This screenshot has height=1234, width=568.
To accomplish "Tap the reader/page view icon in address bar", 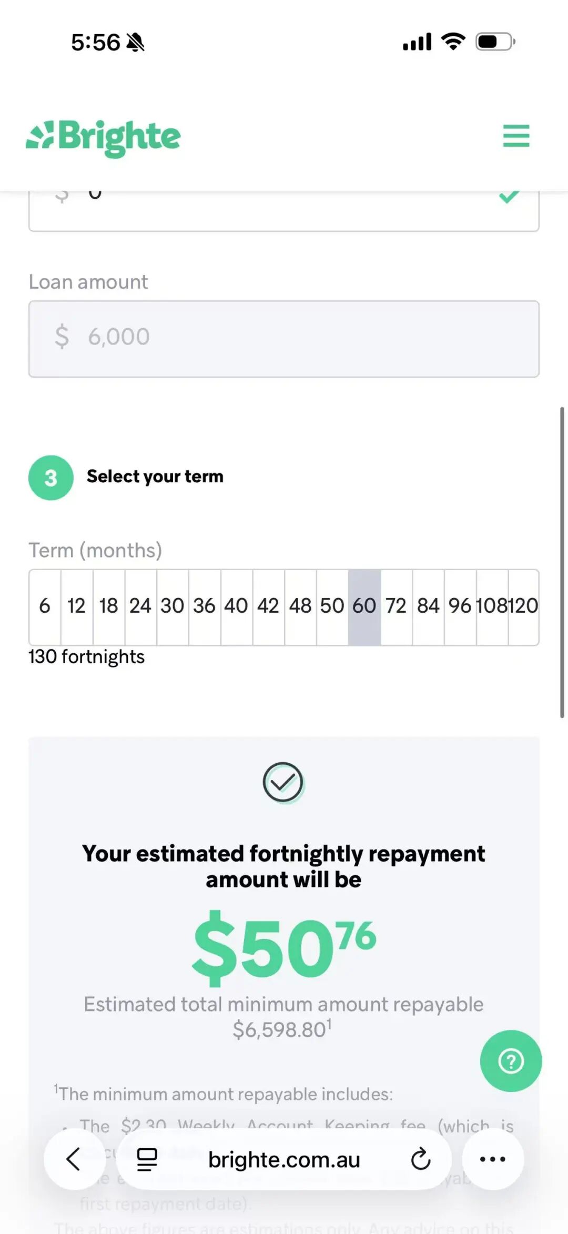I will pos(147,1159).
